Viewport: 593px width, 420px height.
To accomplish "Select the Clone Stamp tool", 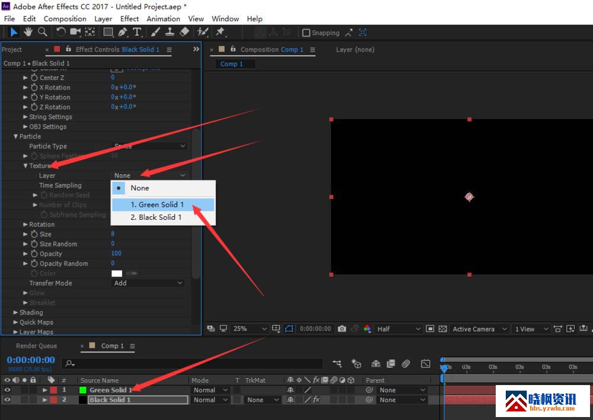I will tap(170, 33).
